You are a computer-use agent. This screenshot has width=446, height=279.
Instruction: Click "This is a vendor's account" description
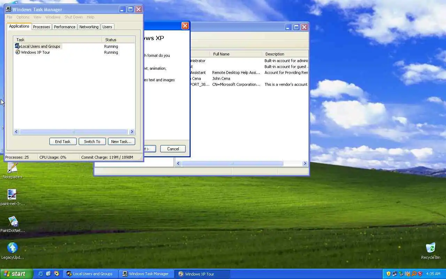(x=286, y=84)
